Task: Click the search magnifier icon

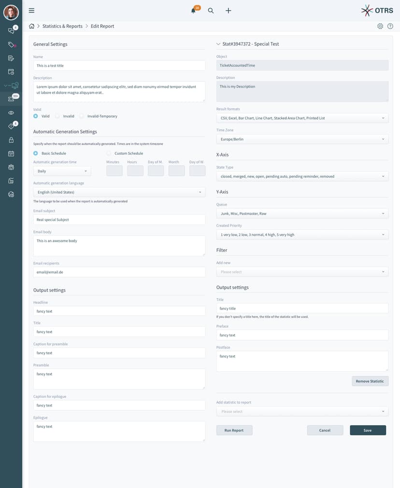Action: pyautogui.click(x=211, y=10)
